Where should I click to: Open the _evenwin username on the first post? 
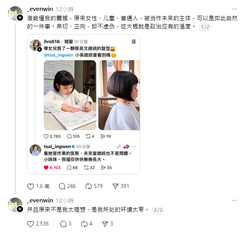[x=40, y=9]
